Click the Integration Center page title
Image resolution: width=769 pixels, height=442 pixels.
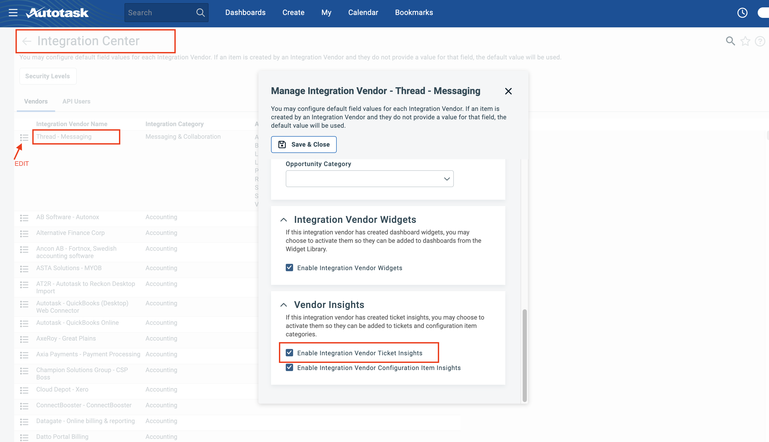coord(88,41)
